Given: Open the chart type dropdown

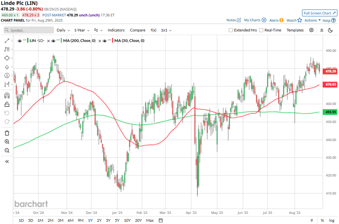Looking at the screenshot, I should tap(98, 30).
